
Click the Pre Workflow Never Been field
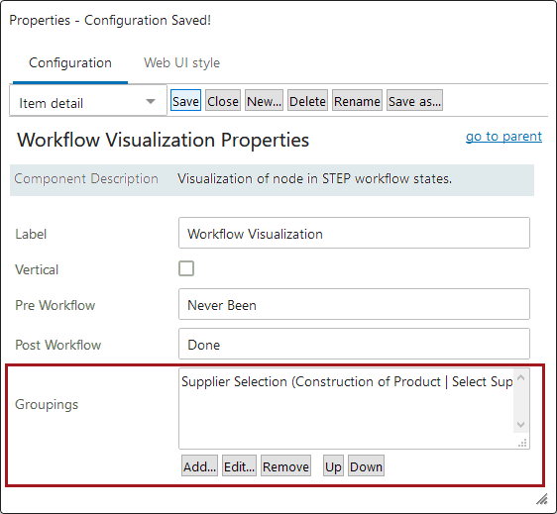pyautogui.click(x=354, y=304)
